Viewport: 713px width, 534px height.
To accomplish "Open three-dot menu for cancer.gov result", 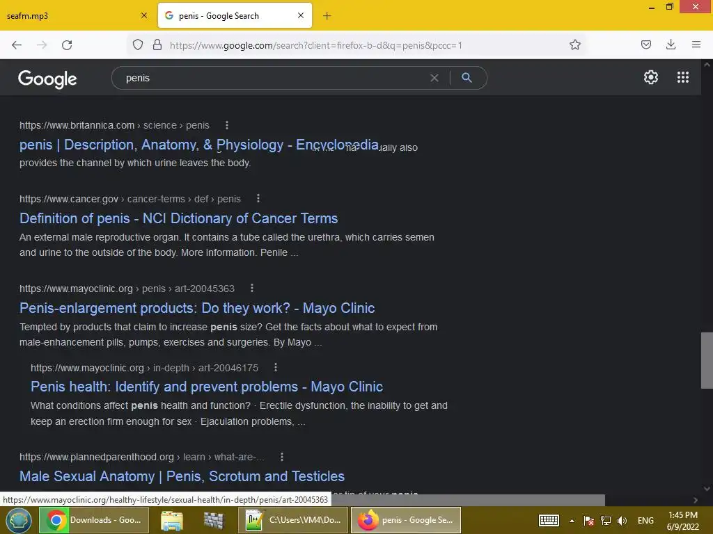I will click(258, 198).
